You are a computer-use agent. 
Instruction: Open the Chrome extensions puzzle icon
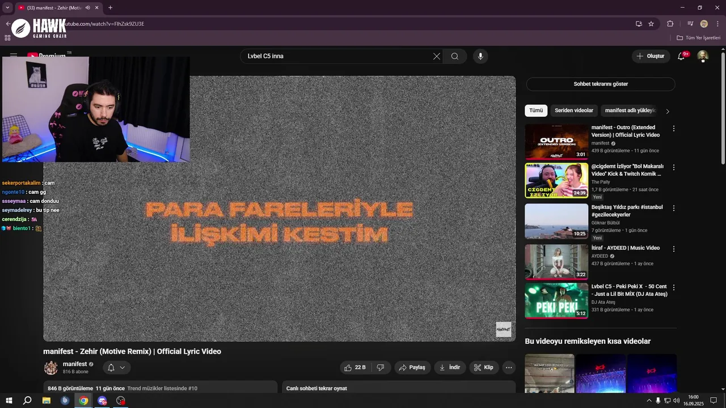pyautogui.click(x=670, y=24)
